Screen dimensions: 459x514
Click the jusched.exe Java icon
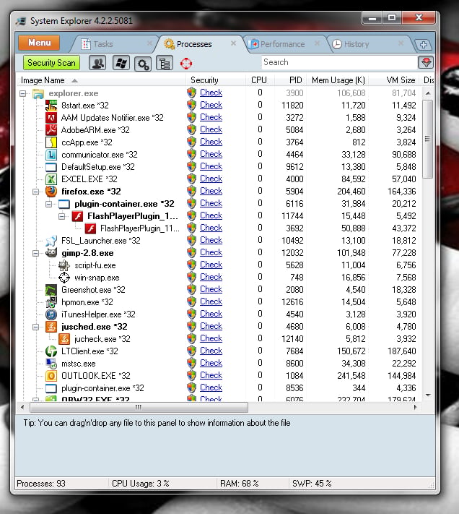[51, 327]
